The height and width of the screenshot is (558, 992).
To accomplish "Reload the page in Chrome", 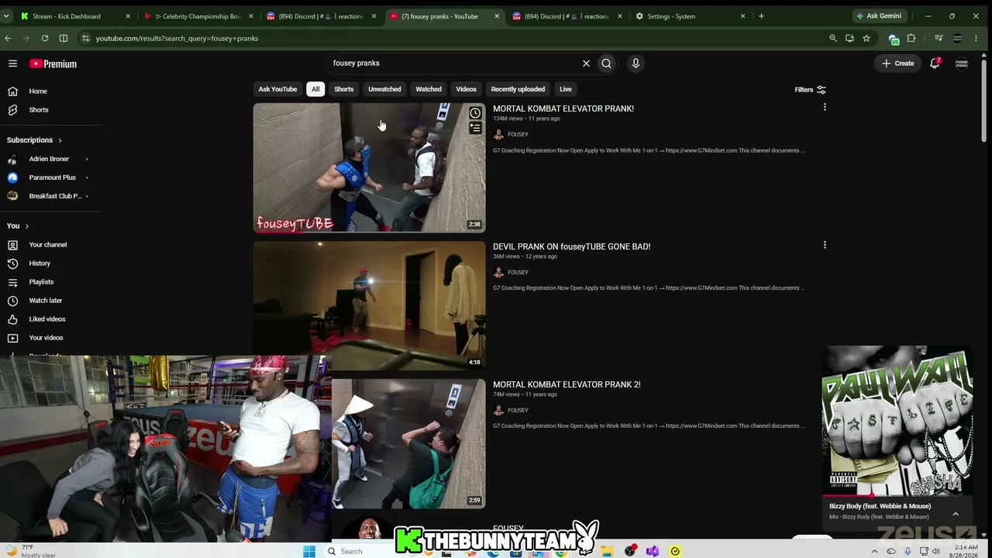I will pos(45,38).
